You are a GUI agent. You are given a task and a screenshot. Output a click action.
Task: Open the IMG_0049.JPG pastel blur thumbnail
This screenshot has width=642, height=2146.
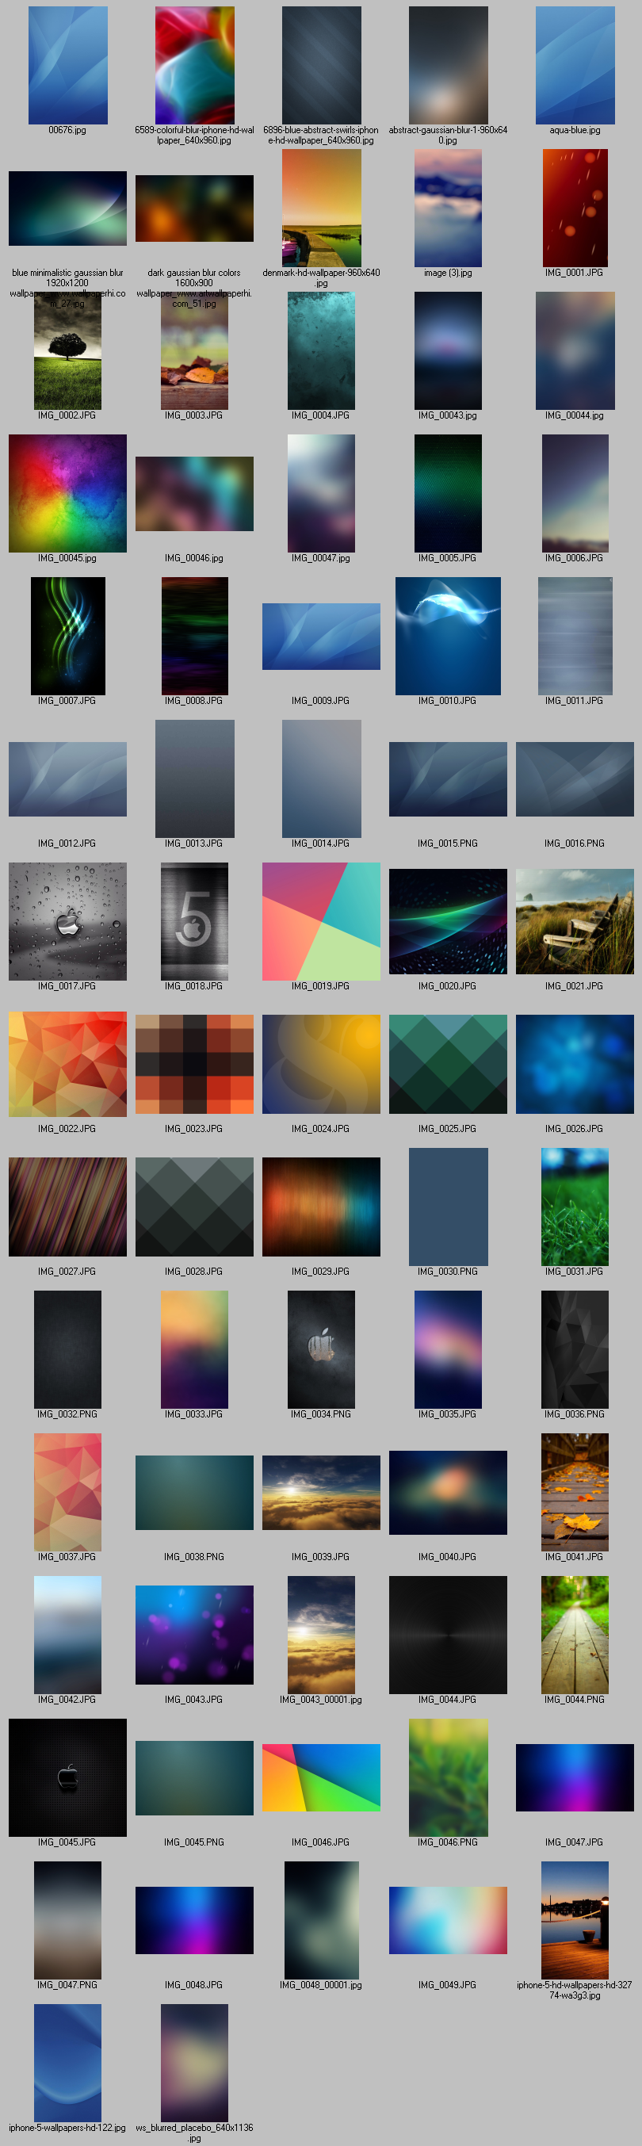pyautogui.click(x=448, y=1920)
